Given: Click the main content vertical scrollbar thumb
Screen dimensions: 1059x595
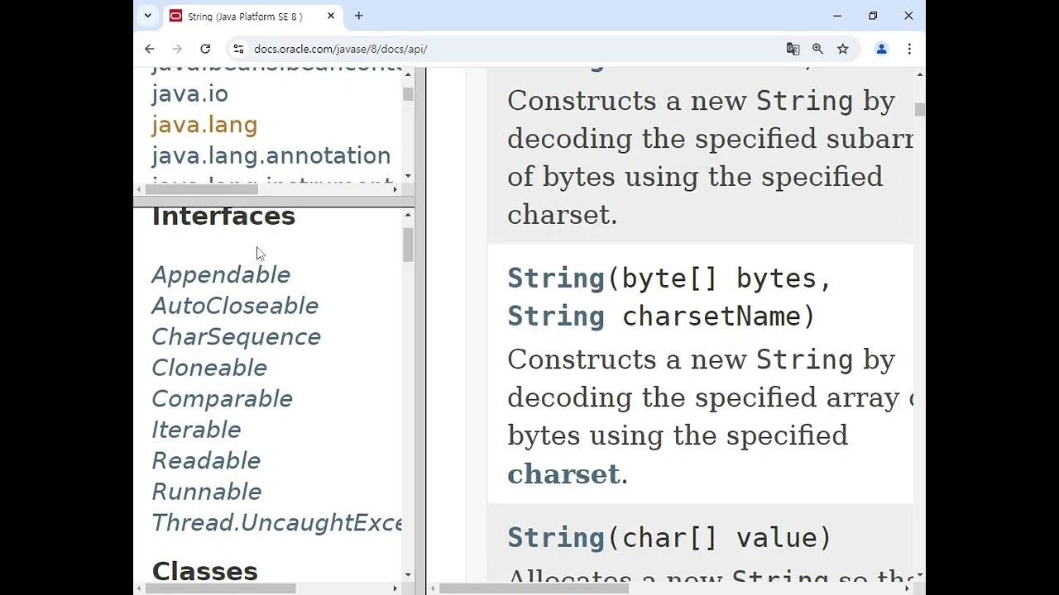Looking at the screenshot, I should [919, 109].
